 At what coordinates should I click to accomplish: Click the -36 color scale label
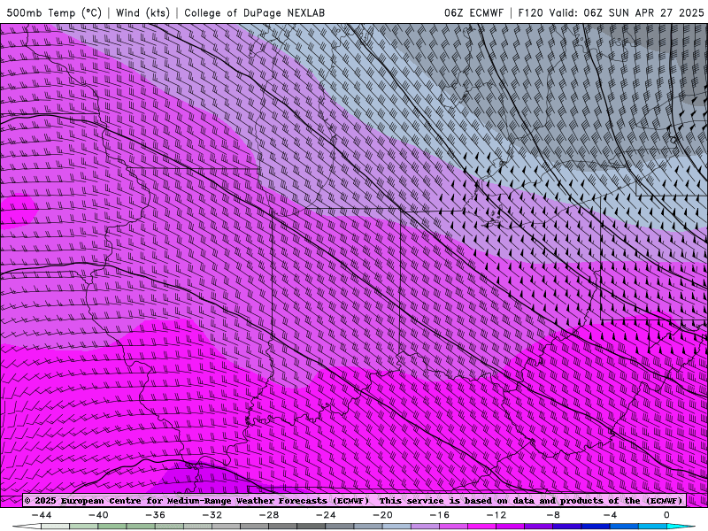click(x=156, y=515)
